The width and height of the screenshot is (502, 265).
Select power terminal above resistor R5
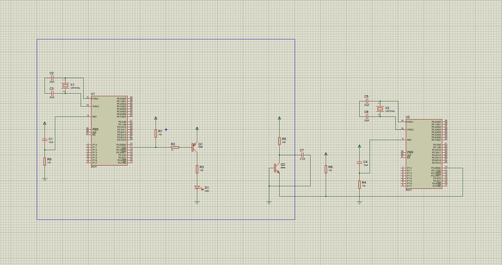280,118
